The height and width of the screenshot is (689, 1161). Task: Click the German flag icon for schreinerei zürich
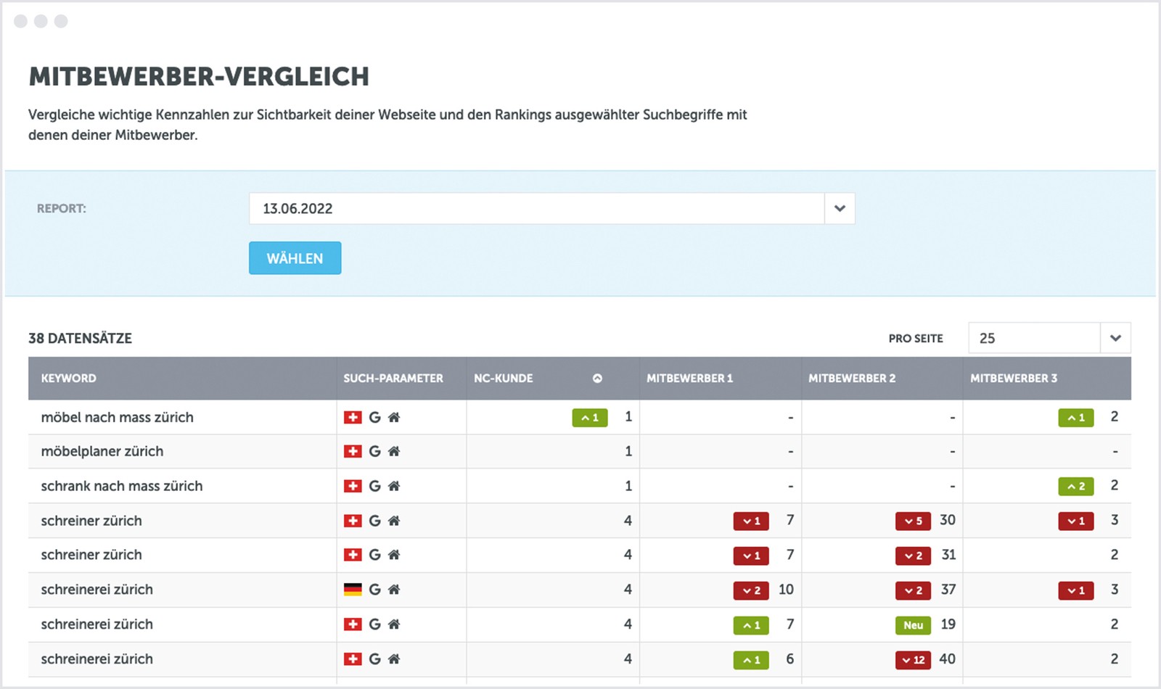pos(353,590)
